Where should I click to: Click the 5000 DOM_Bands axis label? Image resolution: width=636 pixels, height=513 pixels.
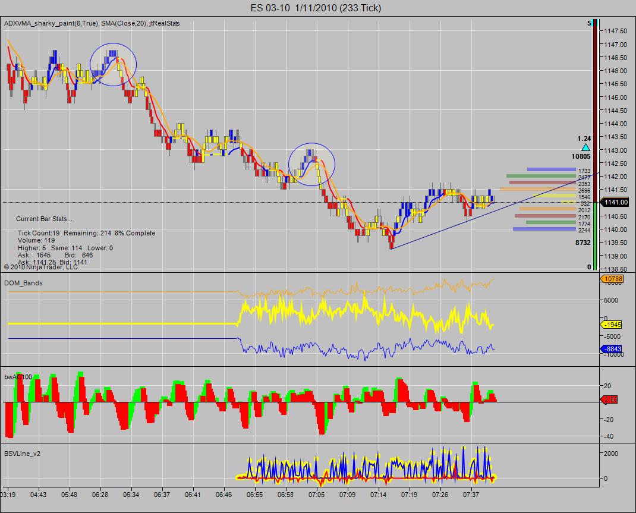[x=611, y=301]
